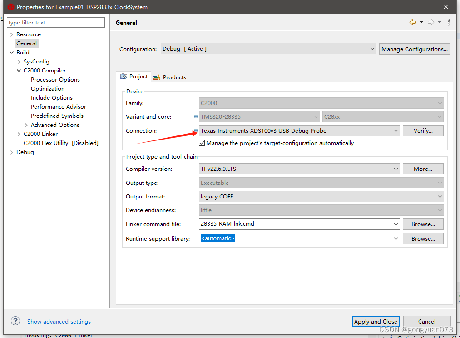Click the Verify connection button
This screenshot has height=338, width=460.
(423, 131)
